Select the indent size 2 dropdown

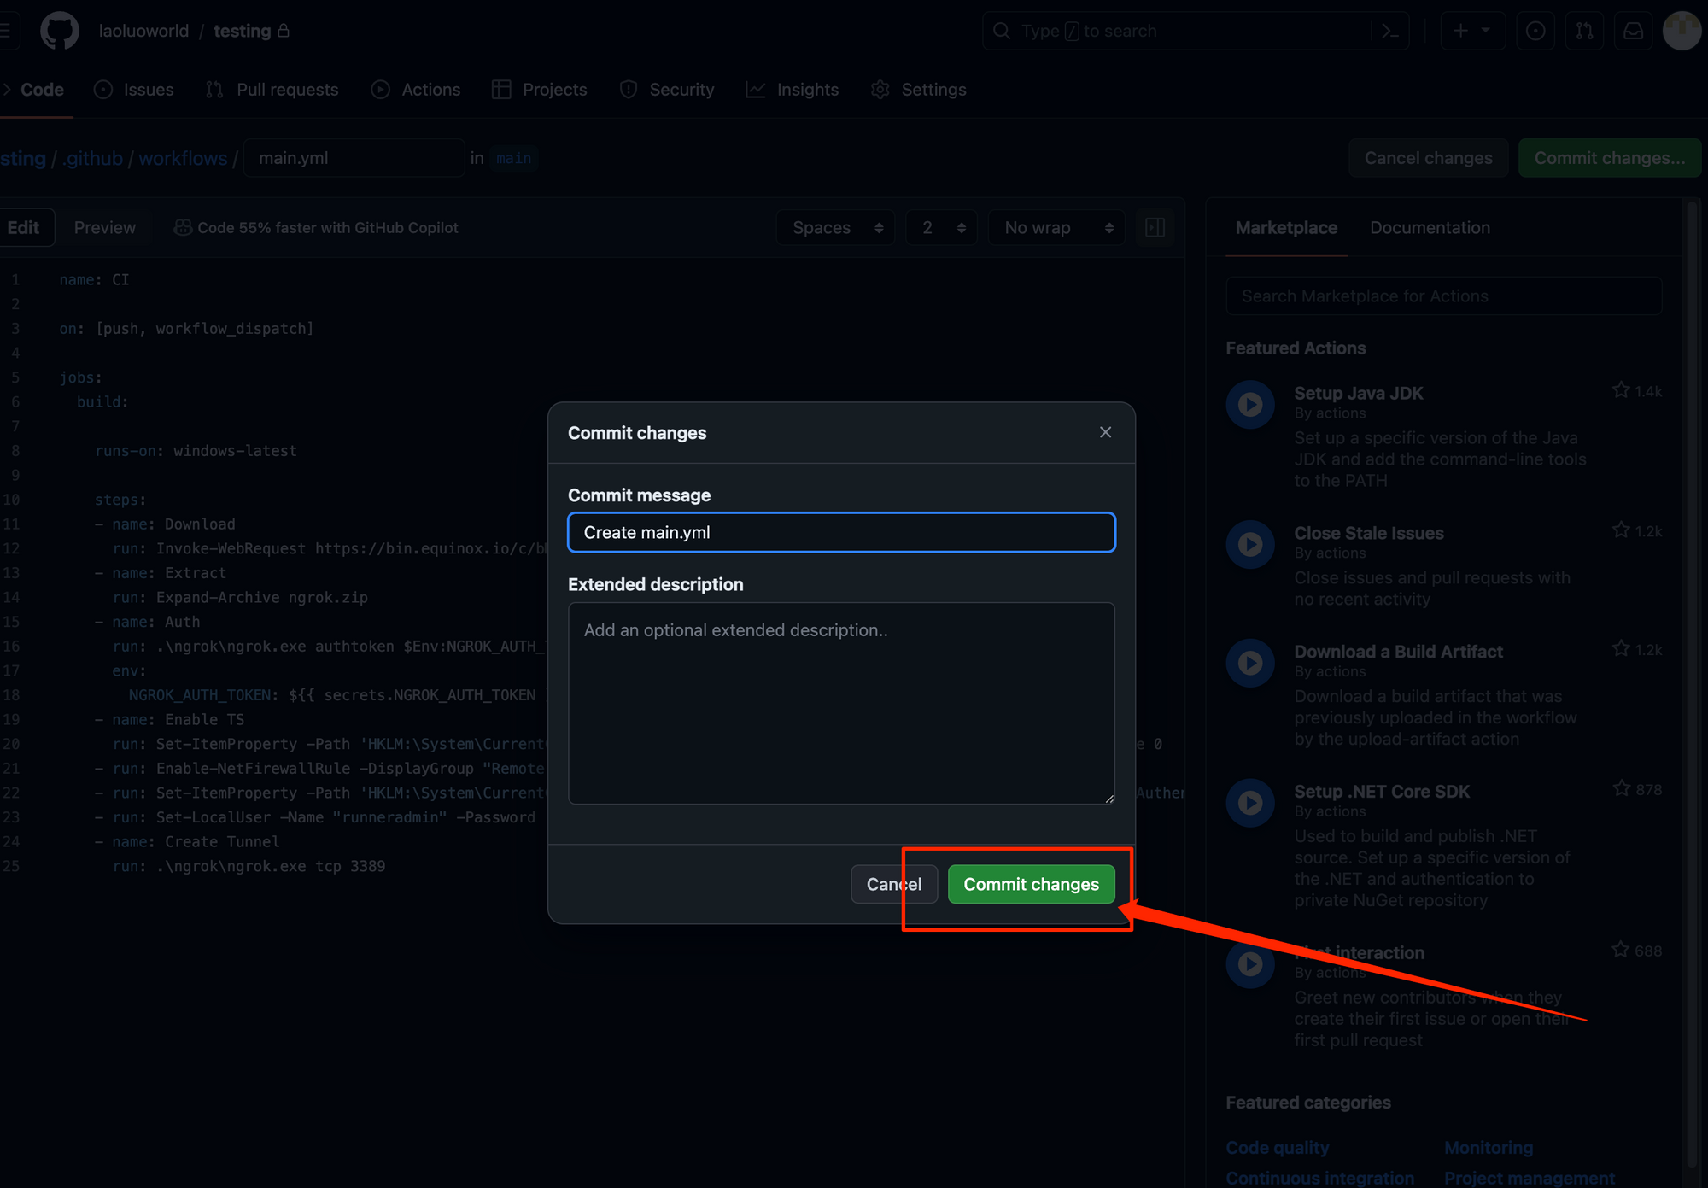click(941, 227)
